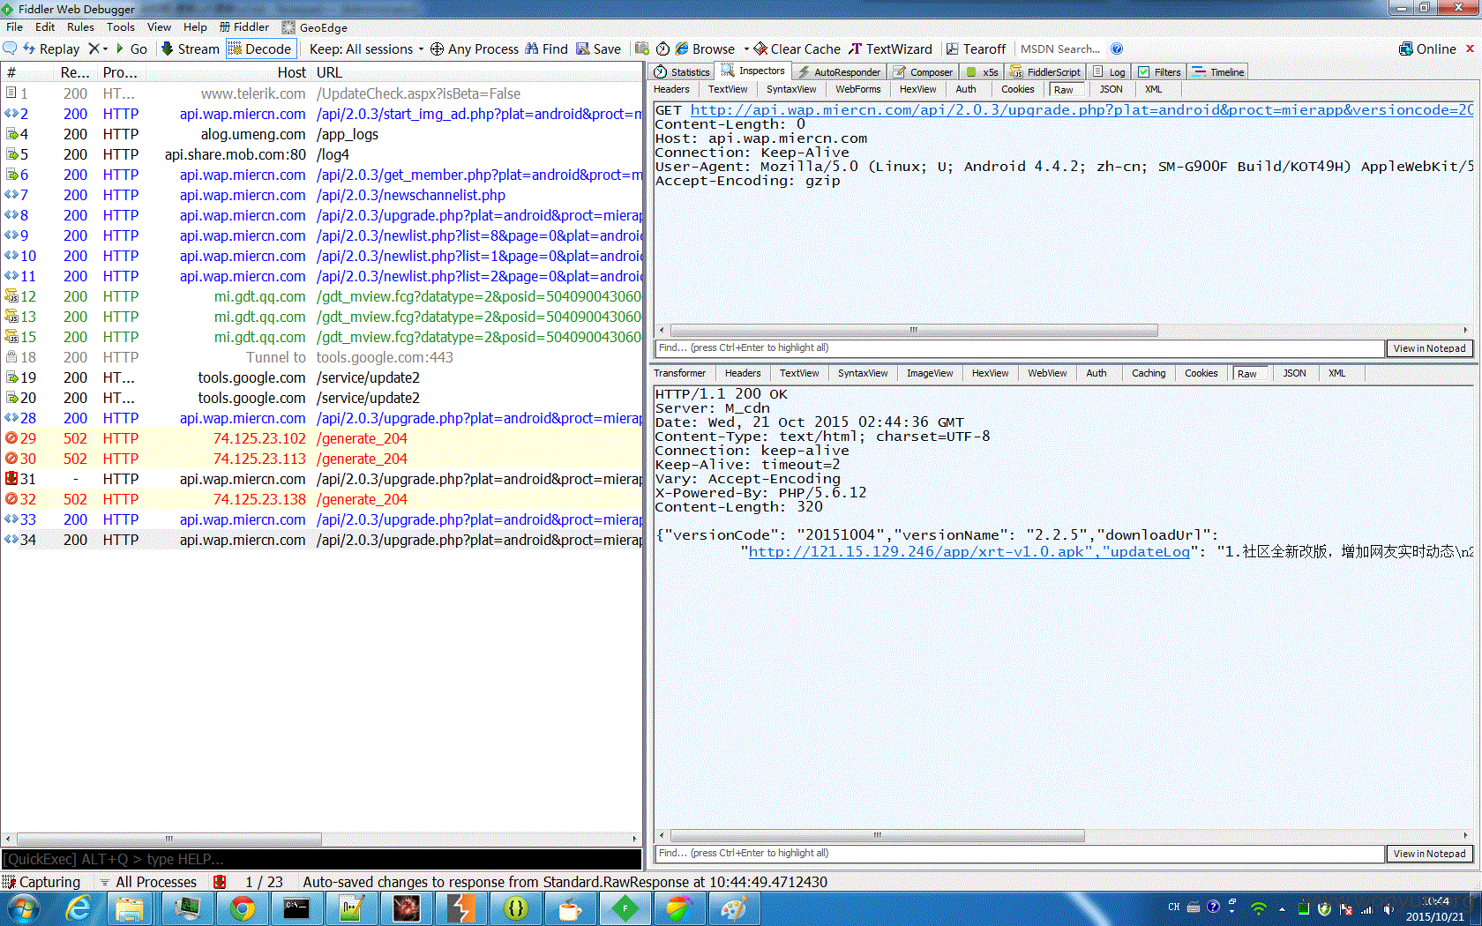
Task: Select response Transformer tab
Action: (x=680, y=373)
